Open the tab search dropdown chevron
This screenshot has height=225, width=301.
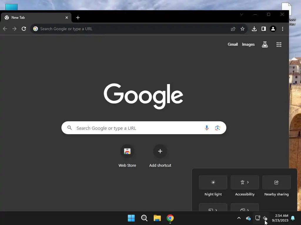(x=242, y=14)
